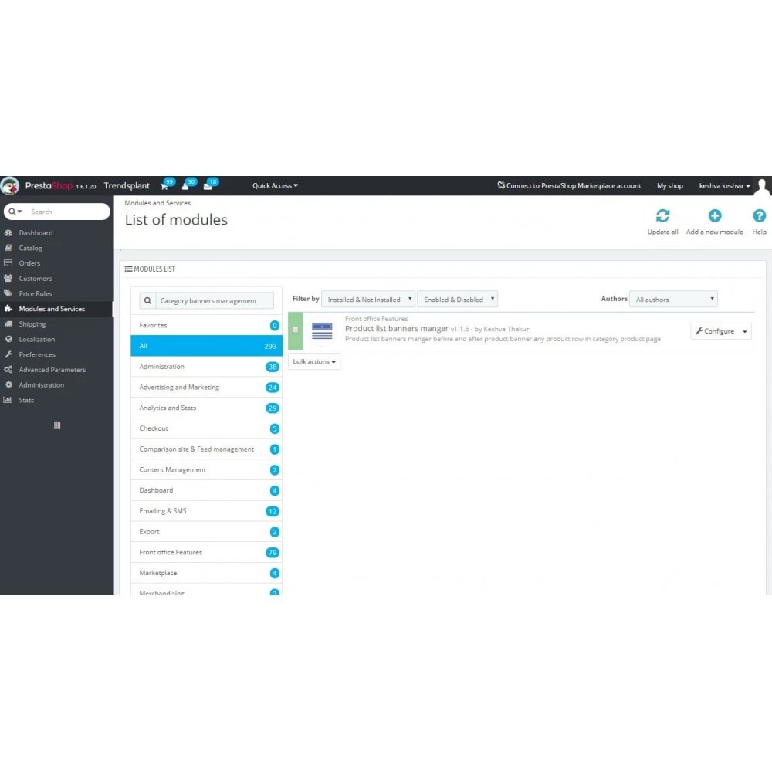The image size is (772, 772).
Task: Expand the Configure button arrow dropdown
Action: tap(744, 331)
